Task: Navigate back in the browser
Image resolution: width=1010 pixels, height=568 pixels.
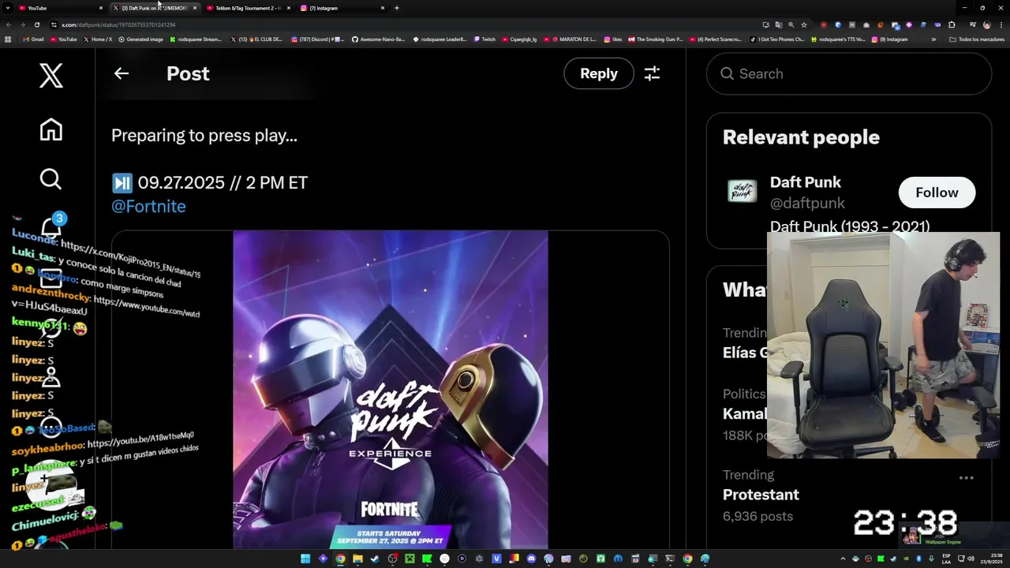Action: pyautogui.click(x=9, y=24)
